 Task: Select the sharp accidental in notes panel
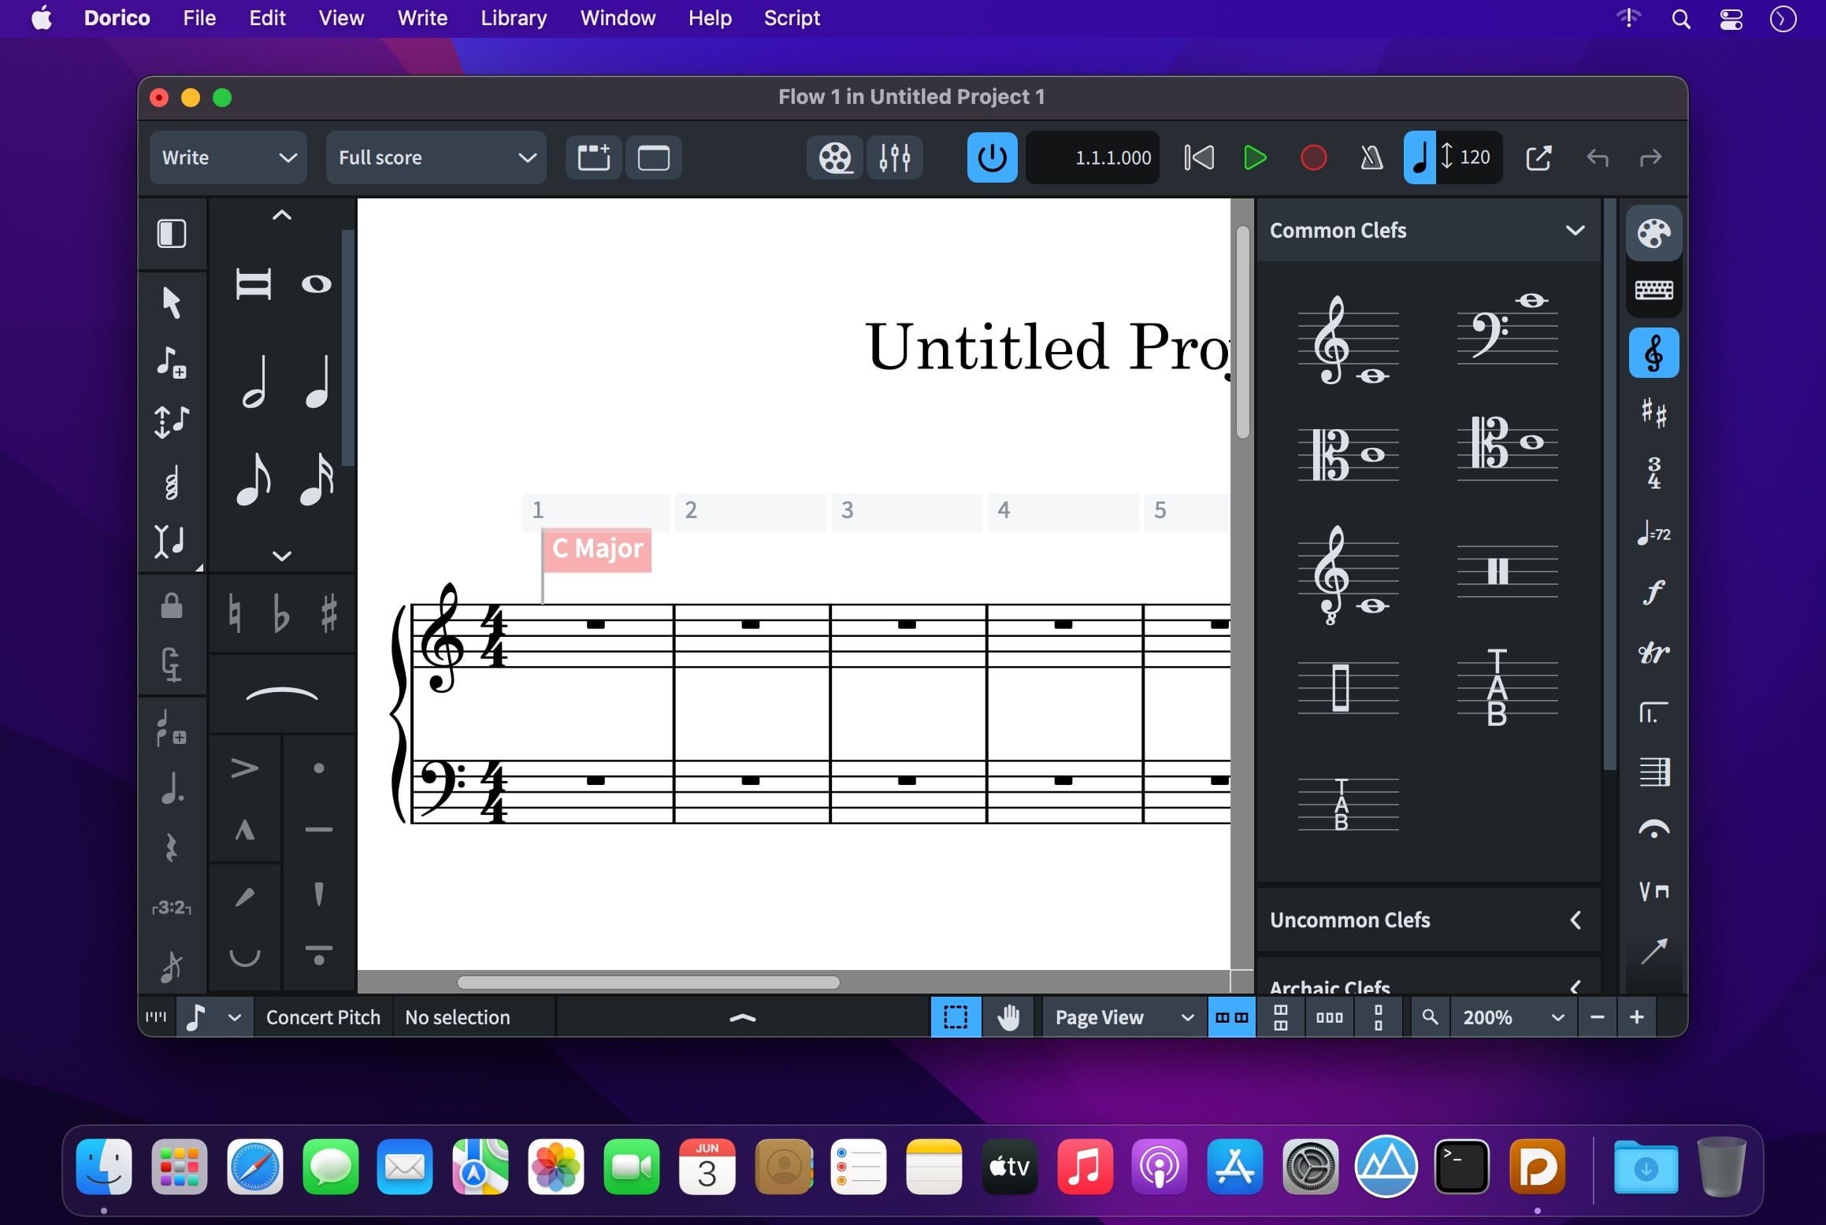(329, 613)
